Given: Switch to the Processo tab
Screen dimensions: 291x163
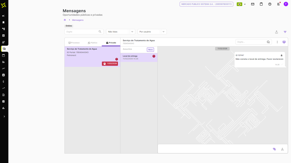Looking at the screenshot, I should [74, 43].
